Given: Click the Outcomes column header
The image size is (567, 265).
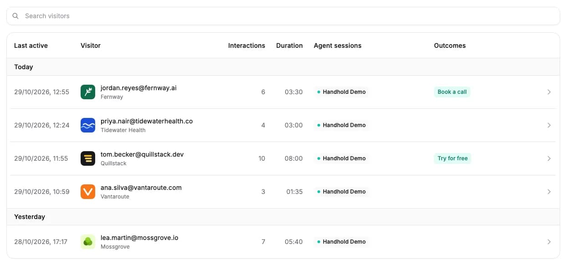Looking at the screenshot, I should [450, 46].
